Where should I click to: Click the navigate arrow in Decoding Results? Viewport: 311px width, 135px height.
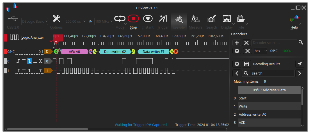tap(300, 64)
